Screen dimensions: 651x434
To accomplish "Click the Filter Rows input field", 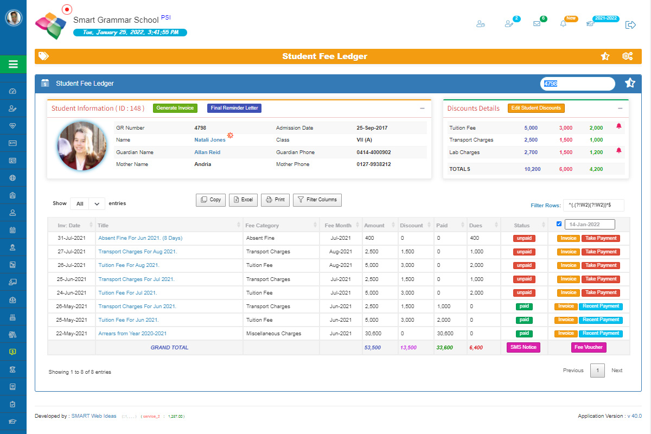I will pos(593,205).
